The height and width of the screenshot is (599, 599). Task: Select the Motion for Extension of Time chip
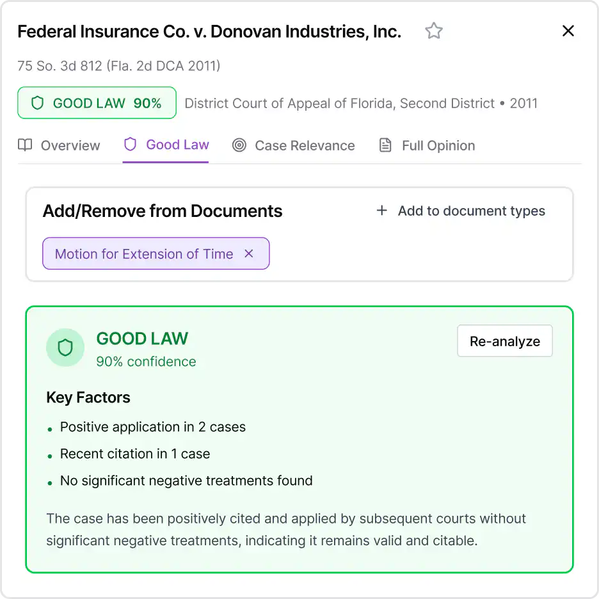[x=144, y=254]
